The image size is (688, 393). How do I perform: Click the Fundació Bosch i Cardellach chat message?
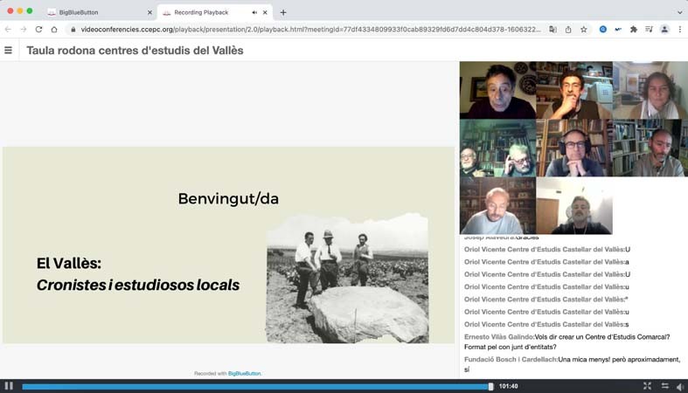(x=572, y=364)
